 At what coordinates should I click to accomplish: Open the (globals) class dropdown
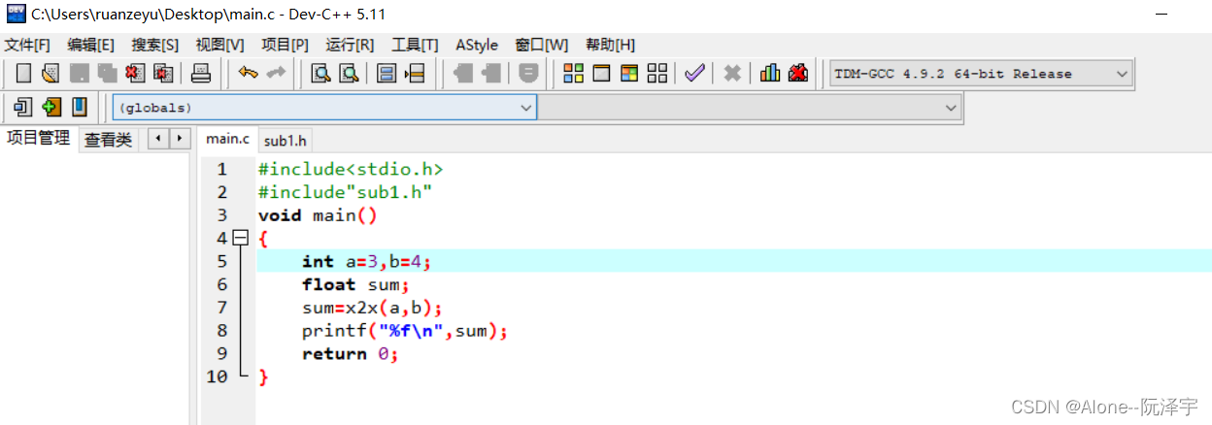tap(324, 108)
